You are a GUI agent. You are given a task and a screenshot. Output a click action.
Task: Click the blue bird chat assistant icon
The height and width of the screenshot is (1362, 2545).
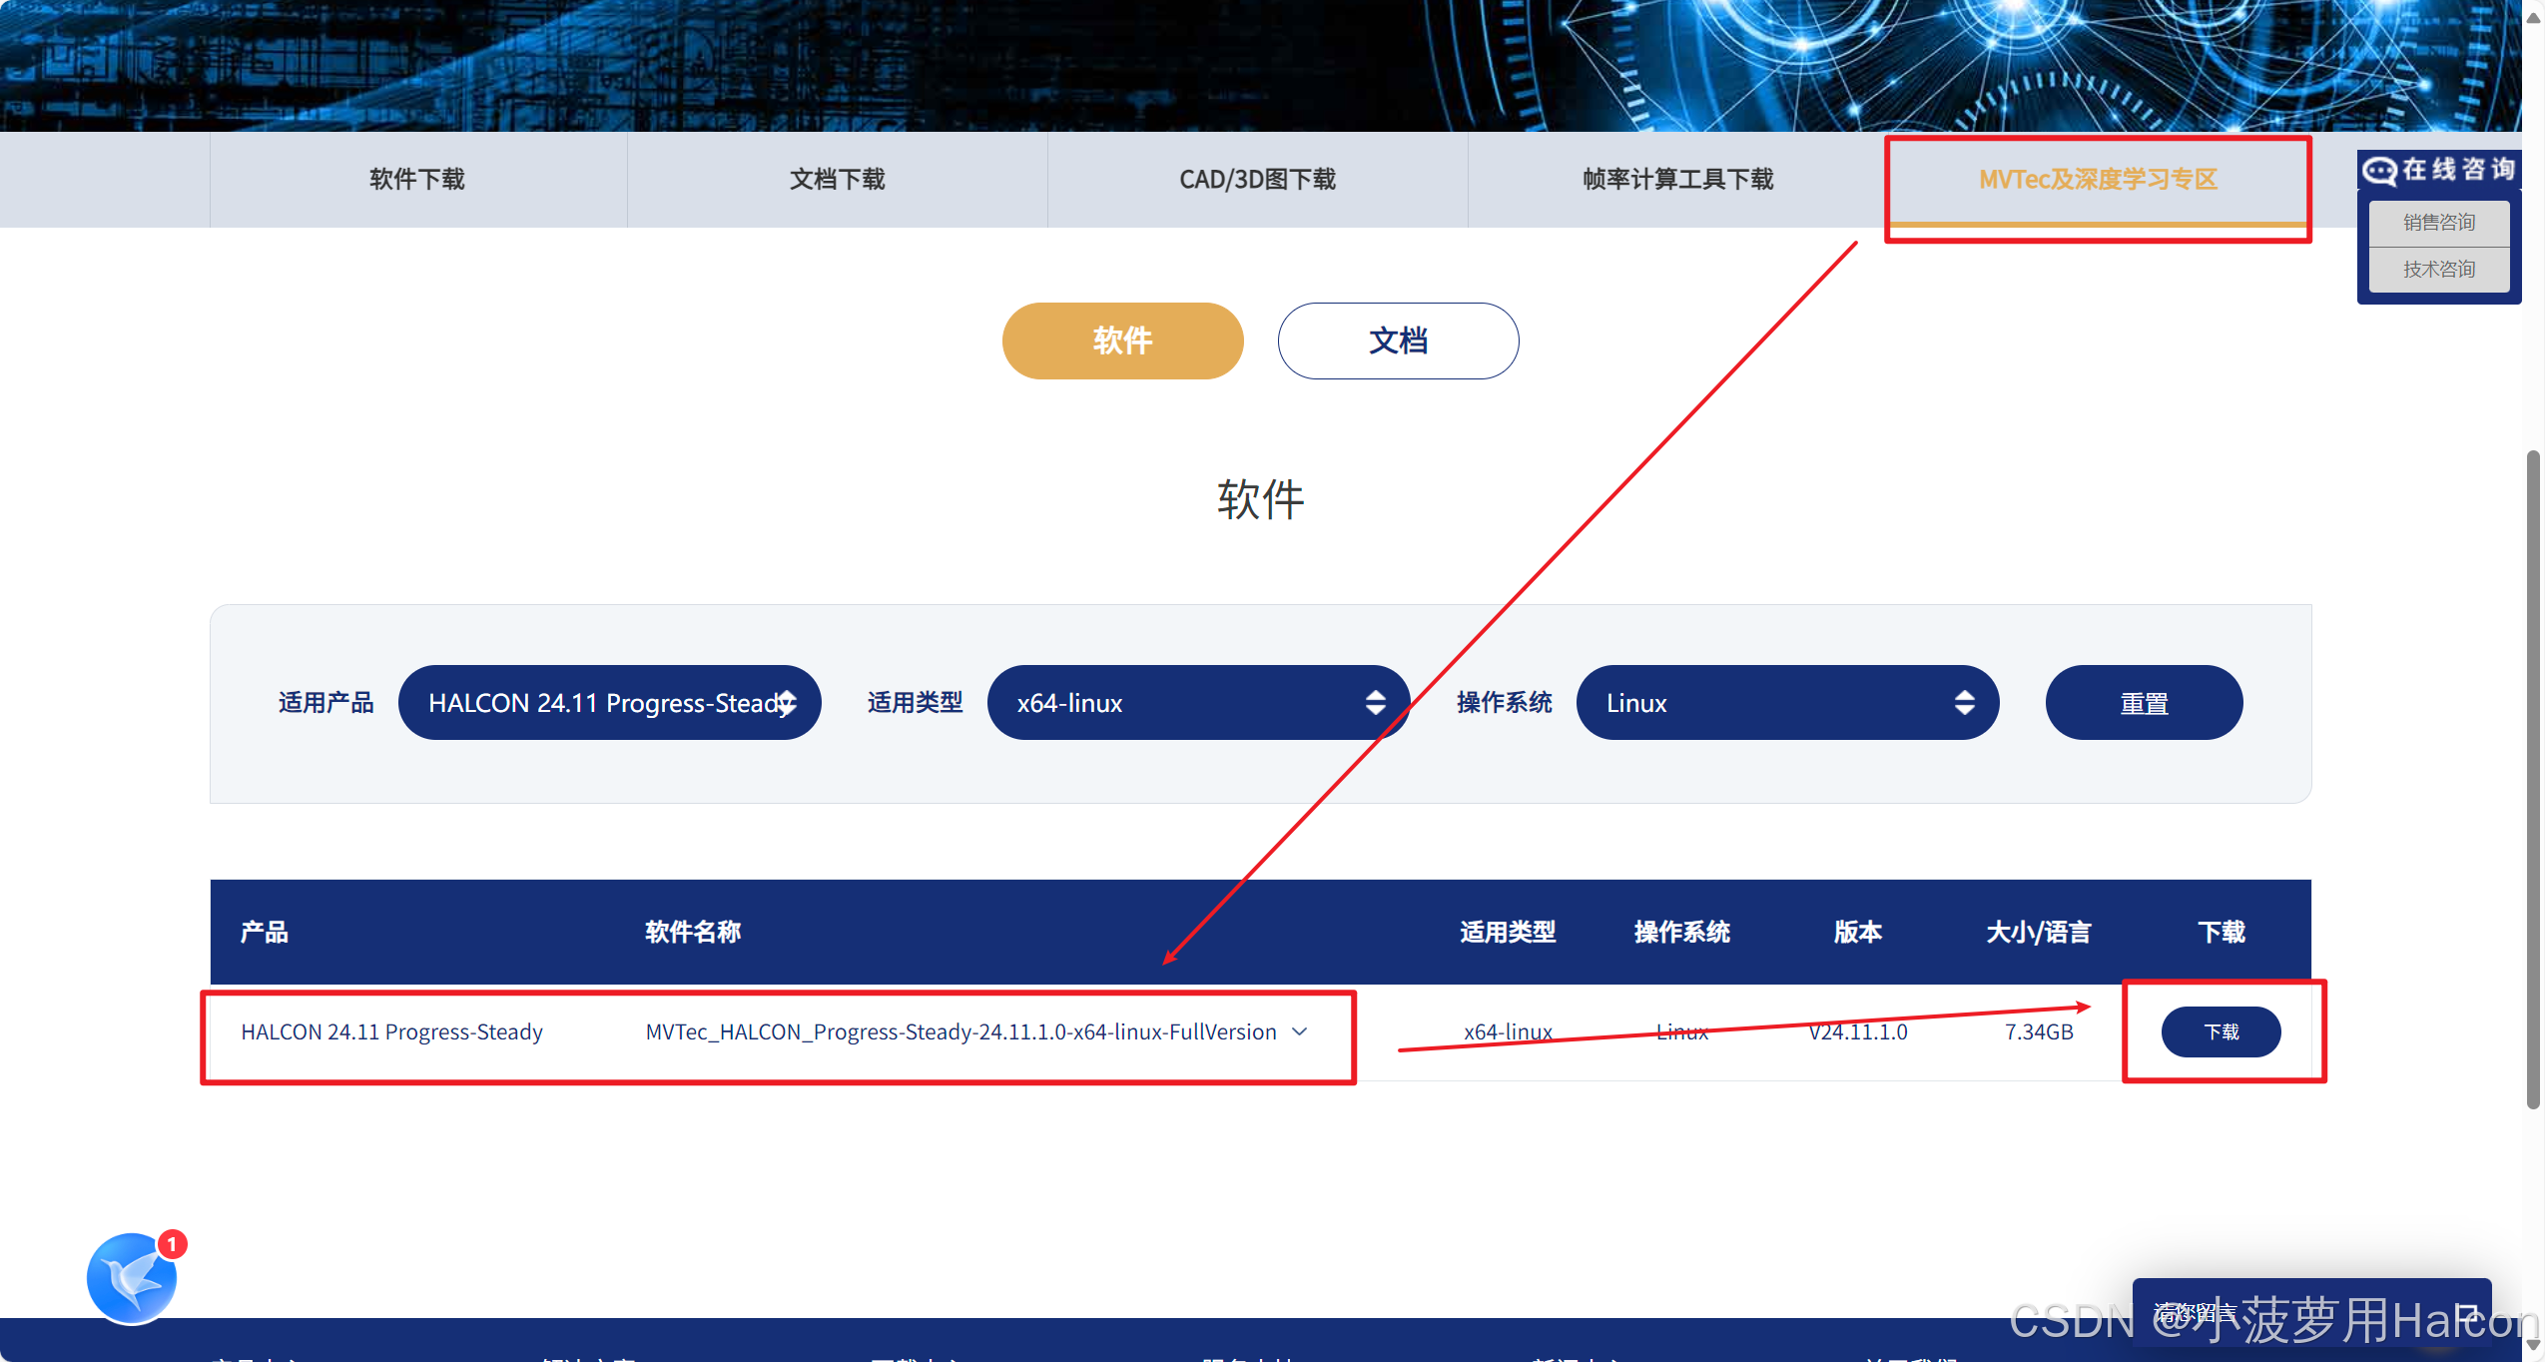pyautogui.click(x=132, y=1278)
